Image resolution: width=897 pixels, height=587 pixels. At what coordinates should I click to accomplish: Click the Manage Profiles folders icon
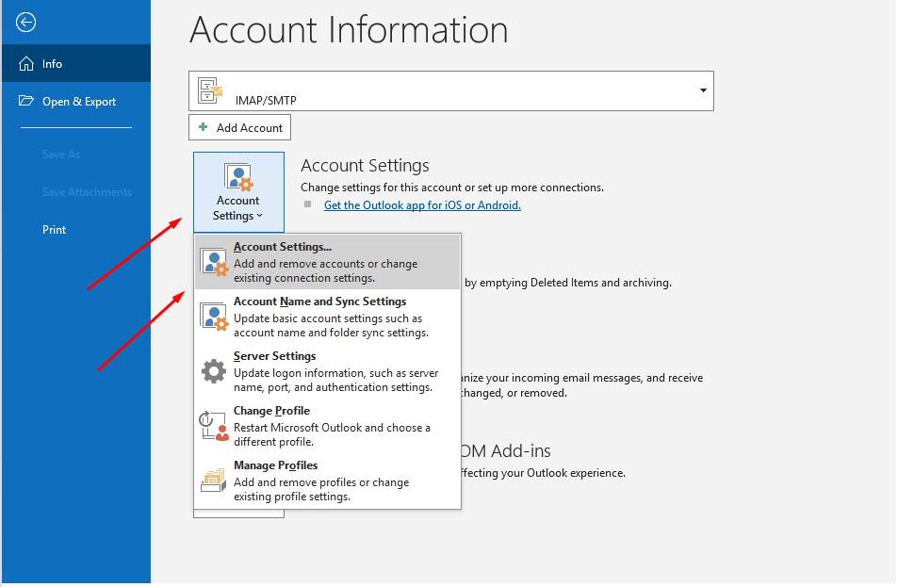[x=214, y=480]
